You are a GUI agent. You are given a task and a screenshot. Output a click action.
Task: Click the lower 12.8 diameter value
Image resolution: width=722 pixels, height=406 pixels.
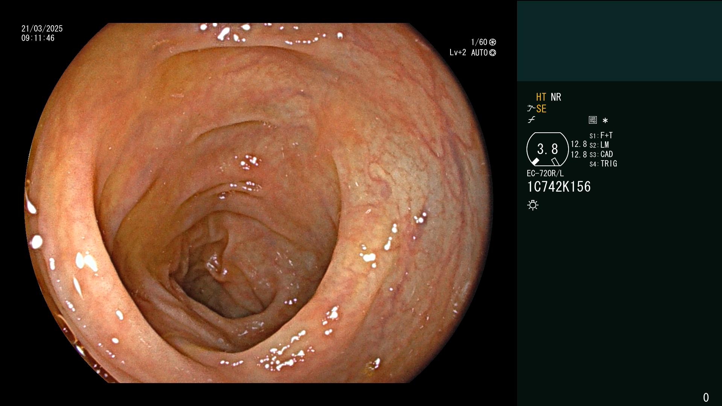pos(579,155)
